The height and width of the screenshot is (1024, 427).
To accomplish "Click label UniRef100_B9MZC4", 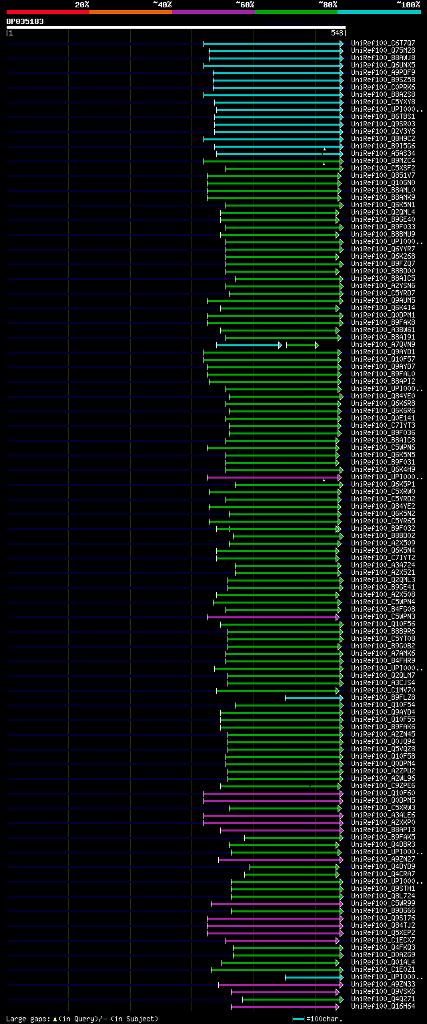I will click(x=383, y=160).
